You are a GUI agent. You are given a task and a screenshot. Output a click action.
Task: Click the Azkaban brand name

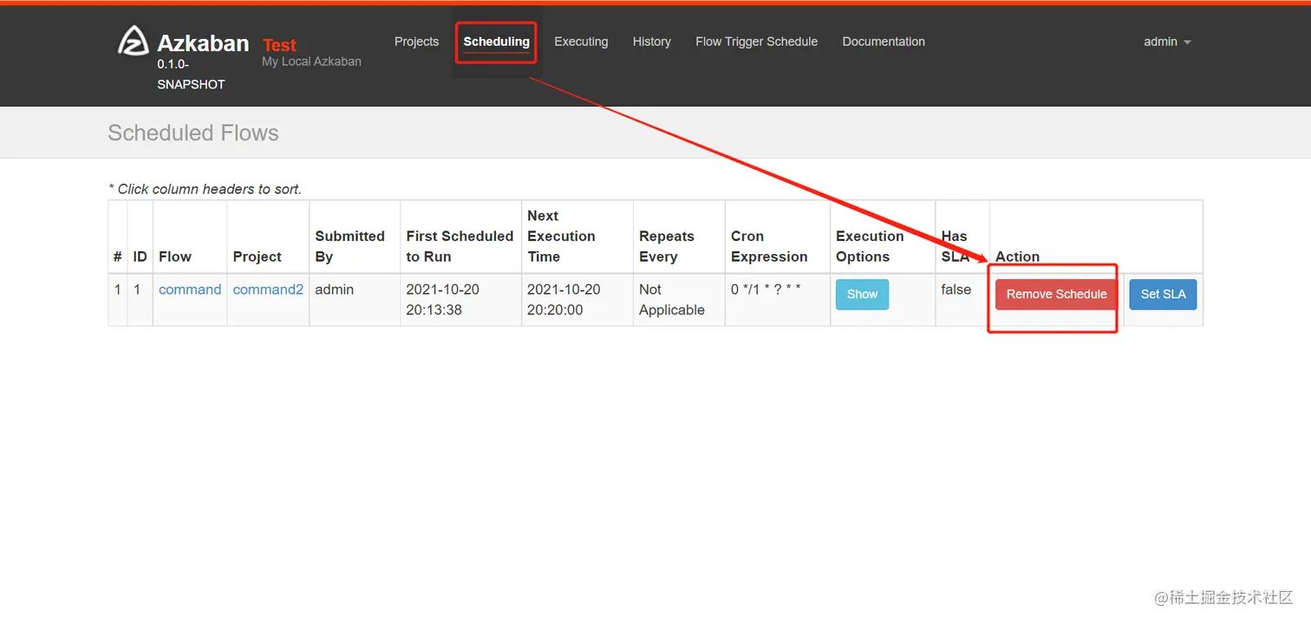coord(203,43)
